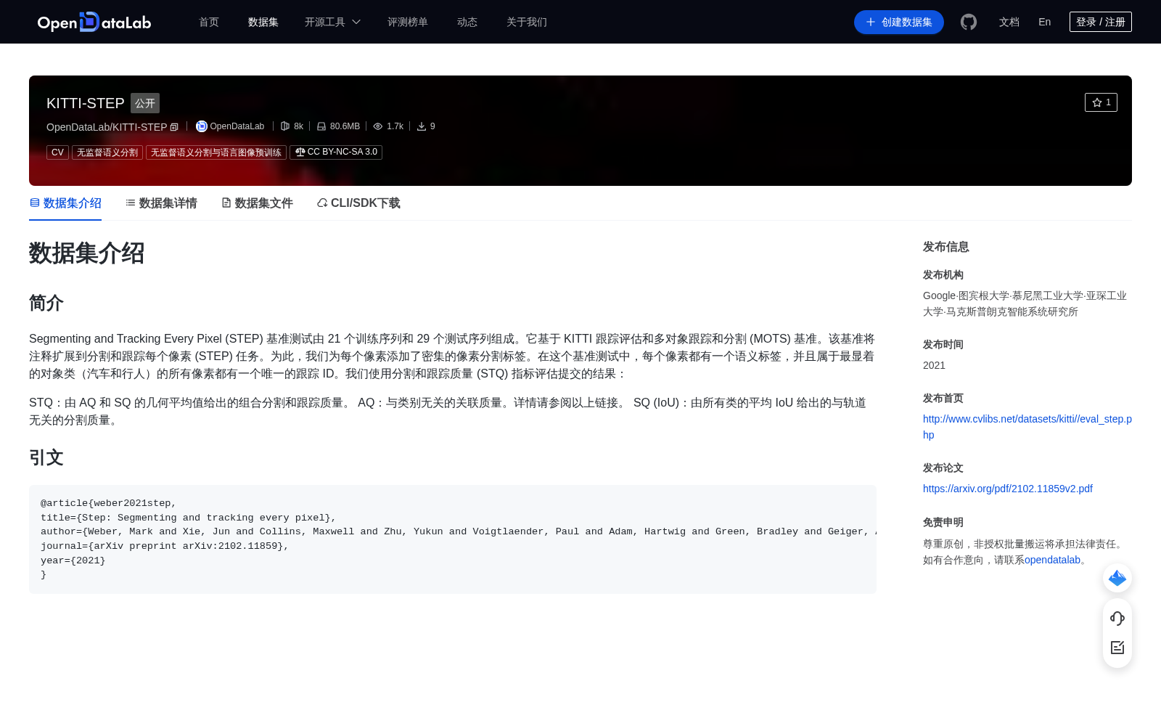The width and height of the screenshot is (1161, 726).
Task: Open 数据集 in the top navigation
Action: (263, 22)
